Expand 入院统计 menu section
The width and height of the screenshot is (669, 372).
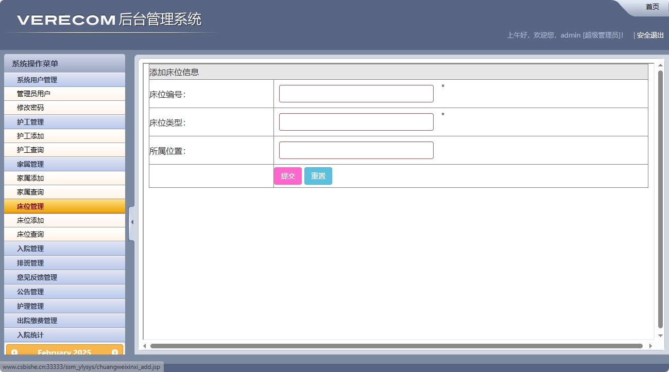coord(64,335)
